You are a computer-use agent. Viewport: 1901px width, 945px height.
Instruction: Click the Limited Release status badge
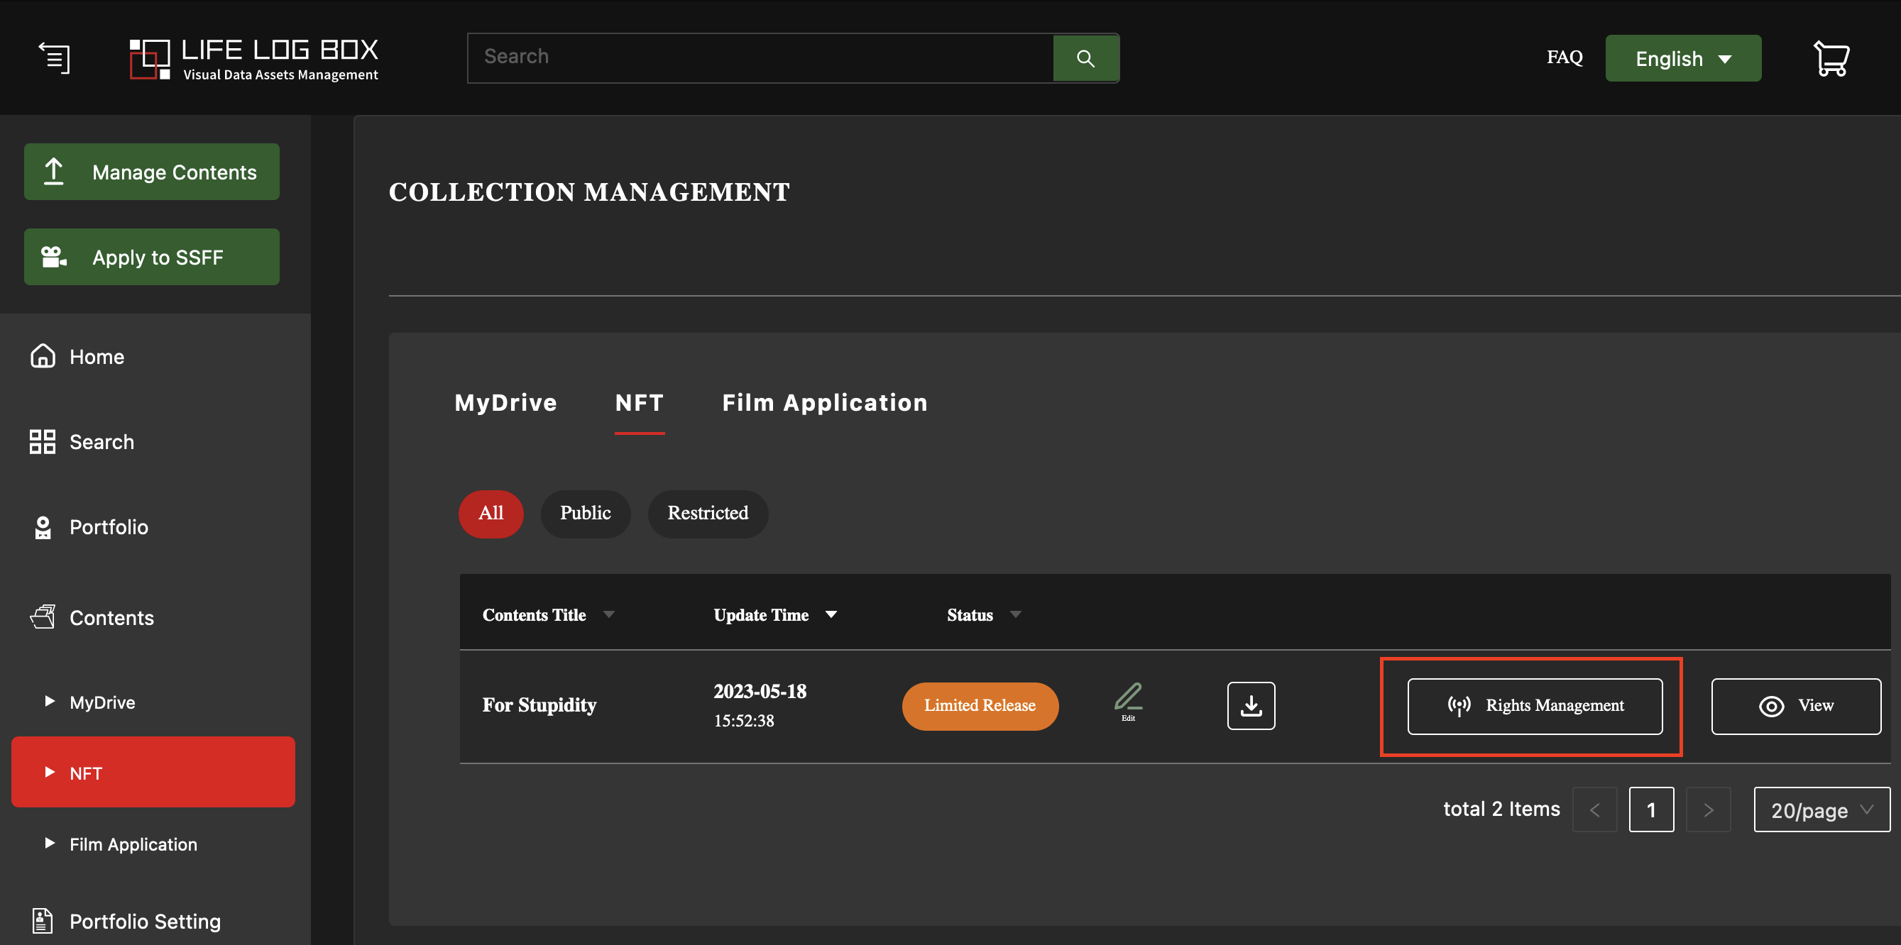coord(980,705)
